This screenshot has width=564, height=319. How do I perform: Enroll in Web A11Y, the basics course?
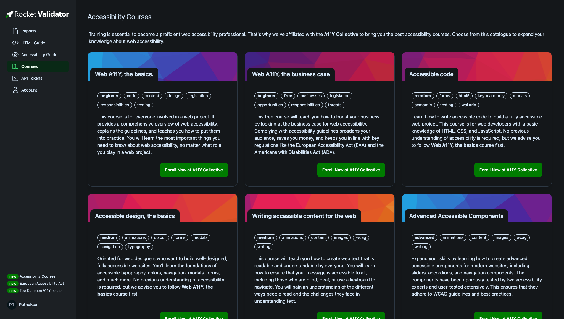point(194,170)
